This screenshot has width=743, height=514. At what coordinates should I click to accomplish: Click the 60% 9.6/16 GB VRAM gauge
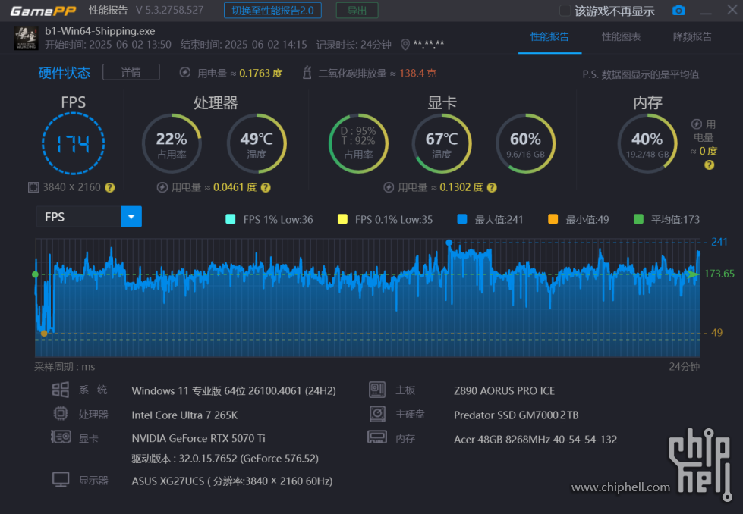click(525, 143)
